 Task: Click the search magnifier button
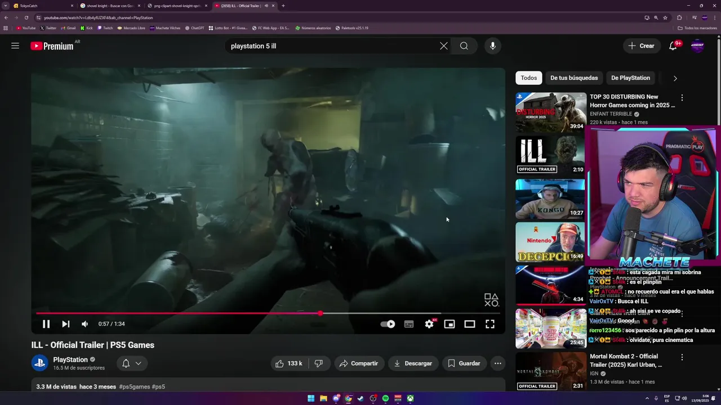(464, 46)
